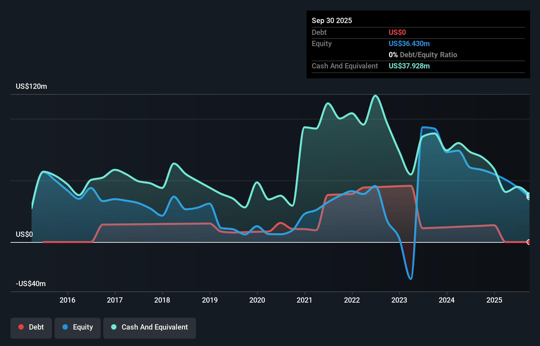
Task: Toggle the Cash And Equivalent legend button
Action: (150, 328)
